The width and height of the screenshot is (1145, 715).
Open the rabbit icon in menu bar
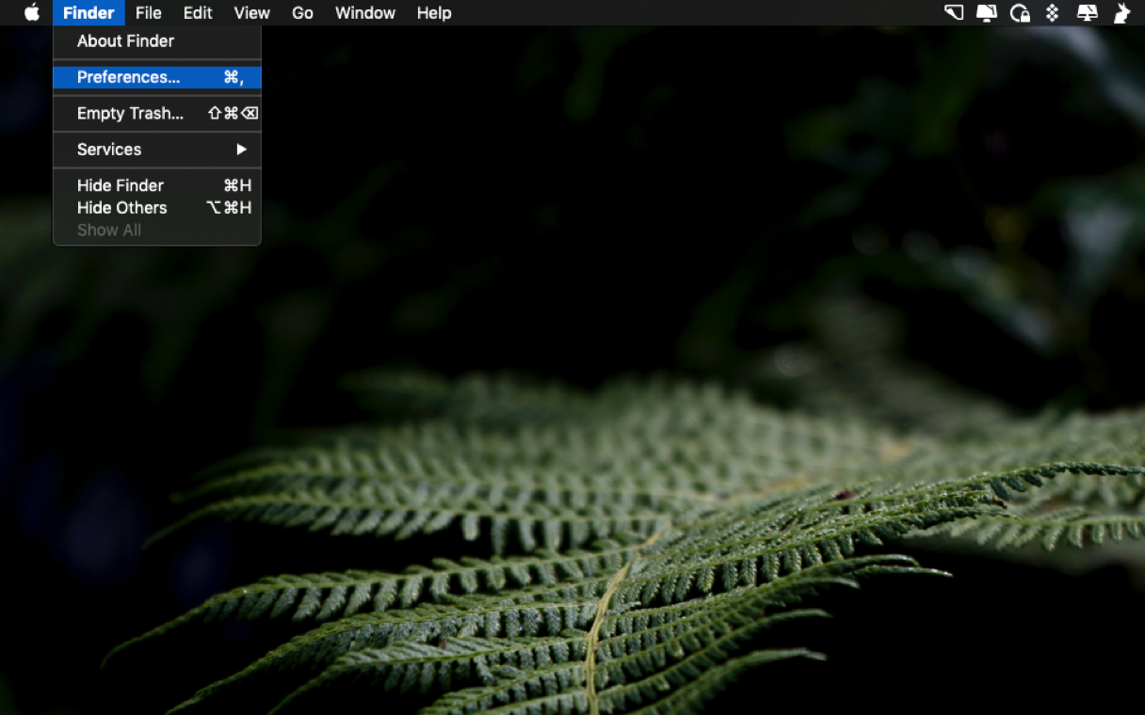[1121, 13]
